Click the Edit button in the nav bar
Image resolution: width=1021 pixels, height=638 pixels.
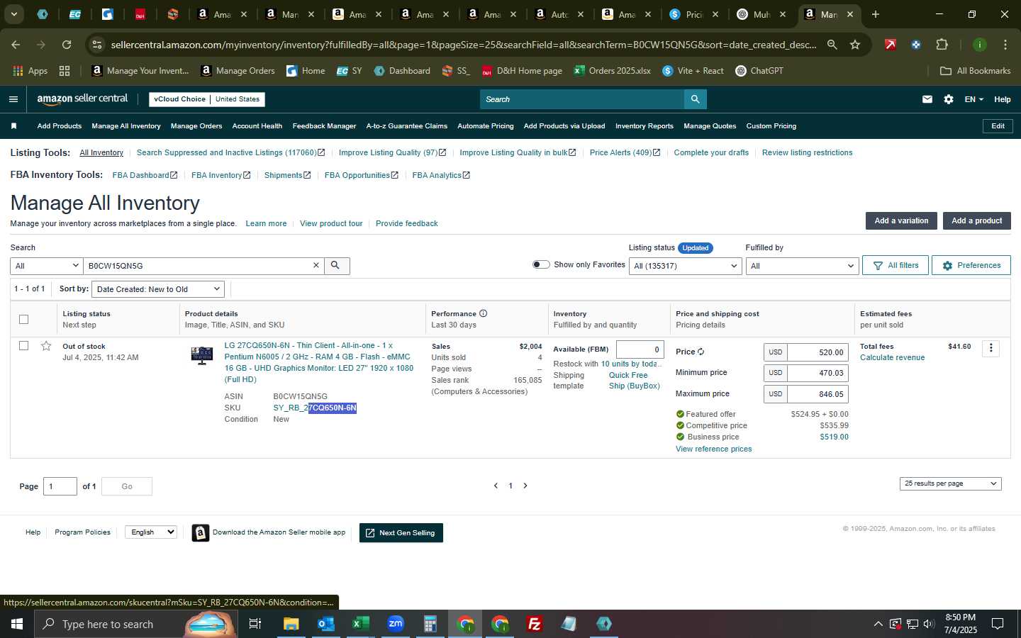(x=998, y=126)
